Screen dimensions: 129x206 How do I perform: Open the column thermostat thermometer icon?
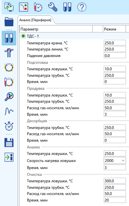tap(9, 82)
